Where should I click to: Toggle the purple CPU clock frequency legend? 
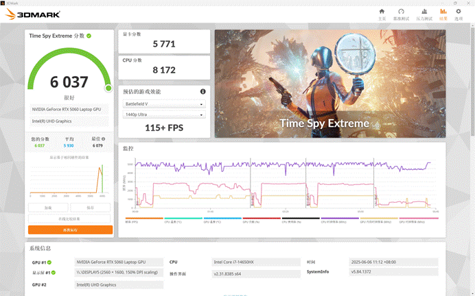pyautogui.click(x=340, y=220)
